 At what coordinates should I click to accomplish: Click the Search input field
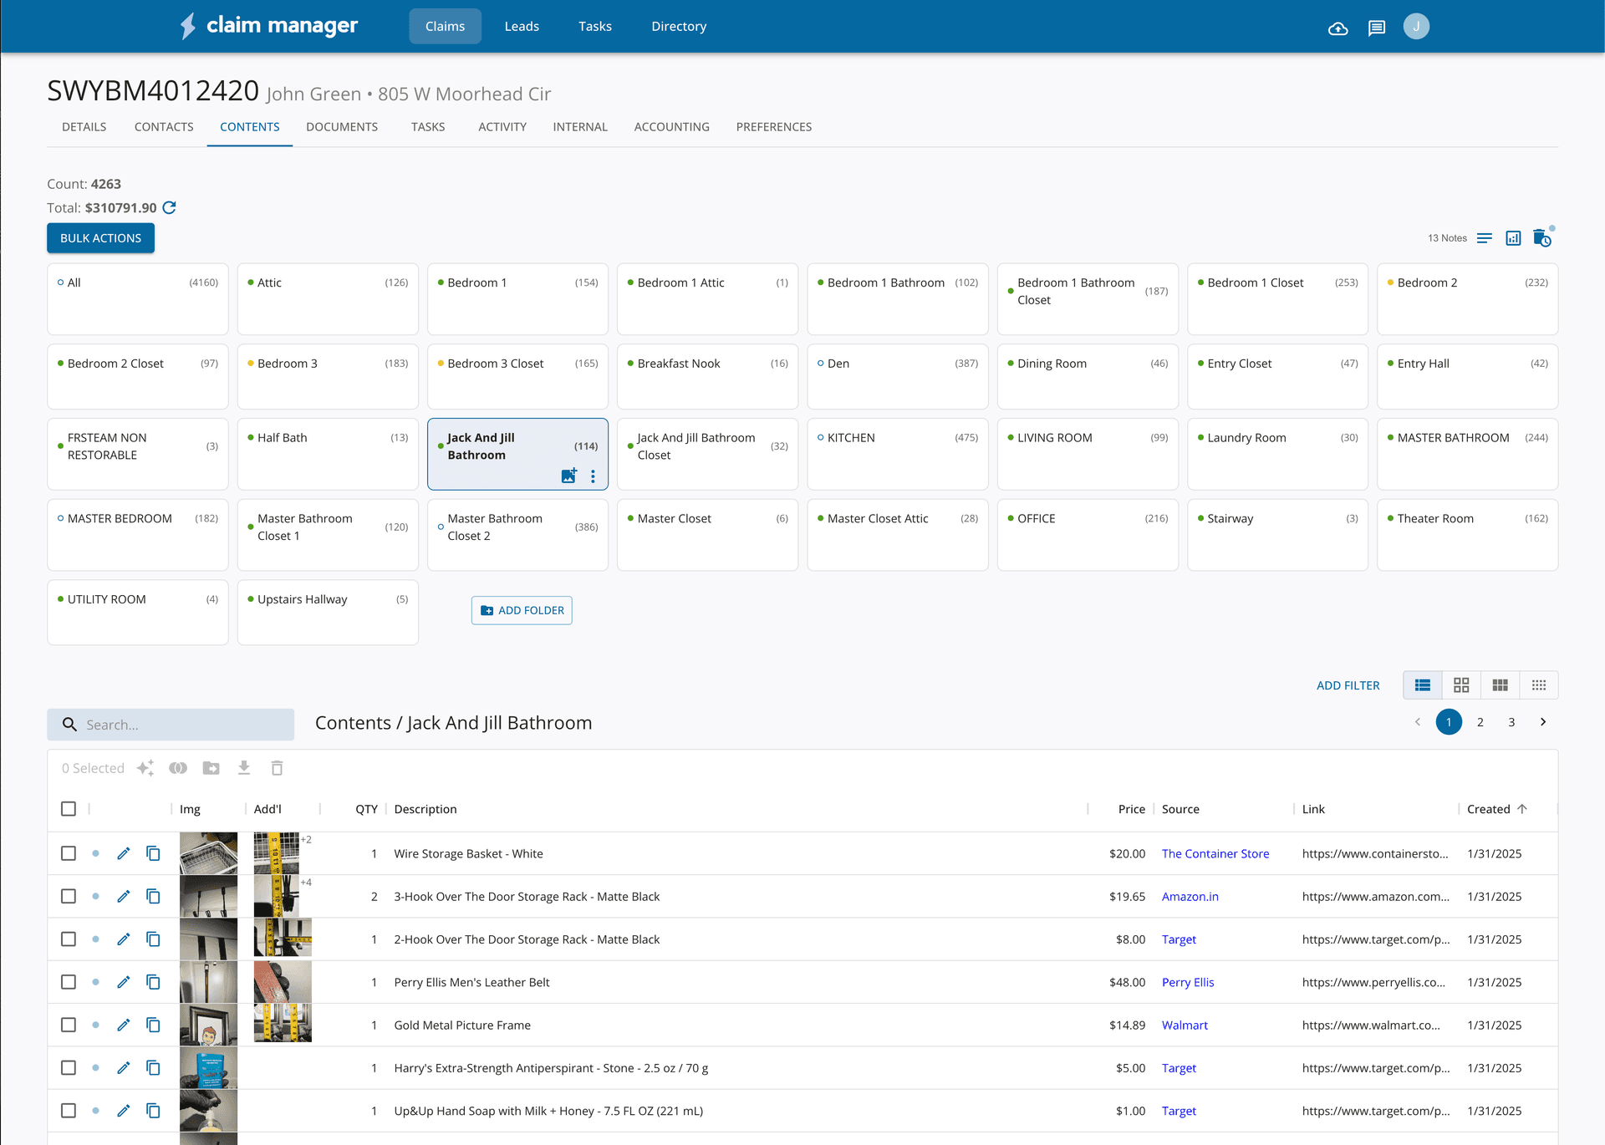184,725
